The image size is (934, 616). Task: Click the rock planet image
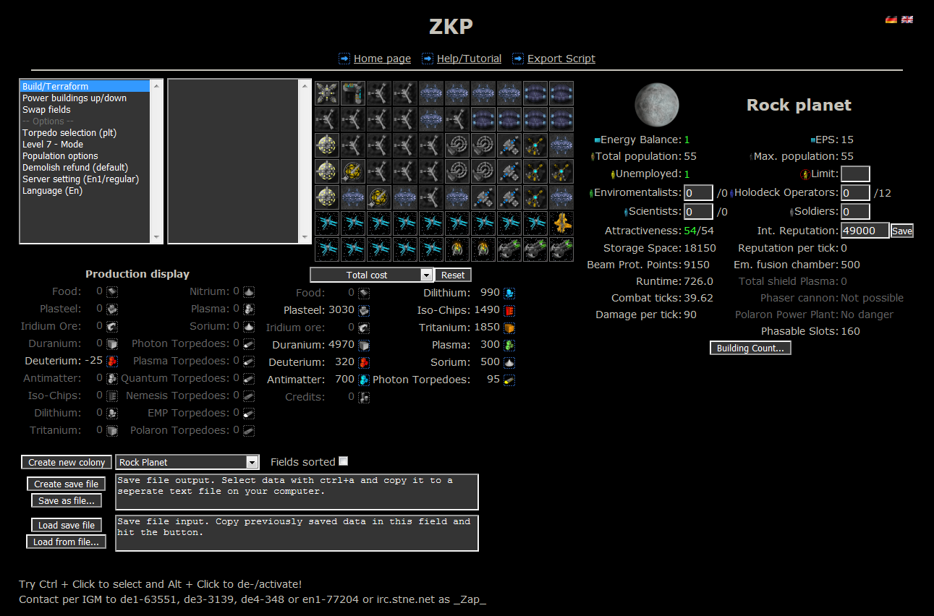(x=656, y=105)
